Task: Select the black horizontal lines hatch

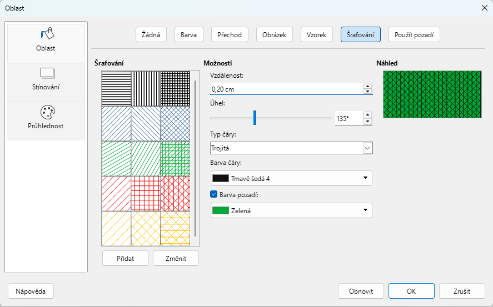Action: click(x=116, y=88)
